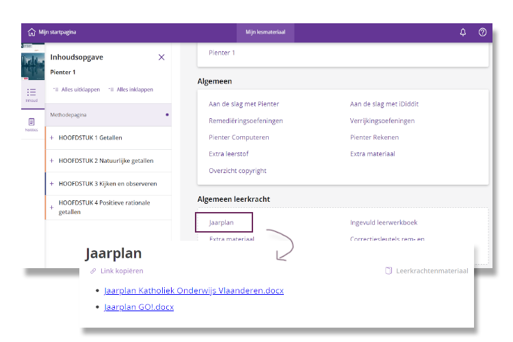
Task: Open HOOFDSTUK 3 Kijken en observeren title
Action: 107,183
